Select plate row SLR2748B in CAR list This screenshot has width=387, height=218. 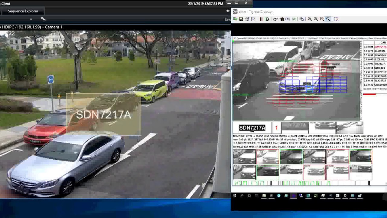click(x=375, y=77)
